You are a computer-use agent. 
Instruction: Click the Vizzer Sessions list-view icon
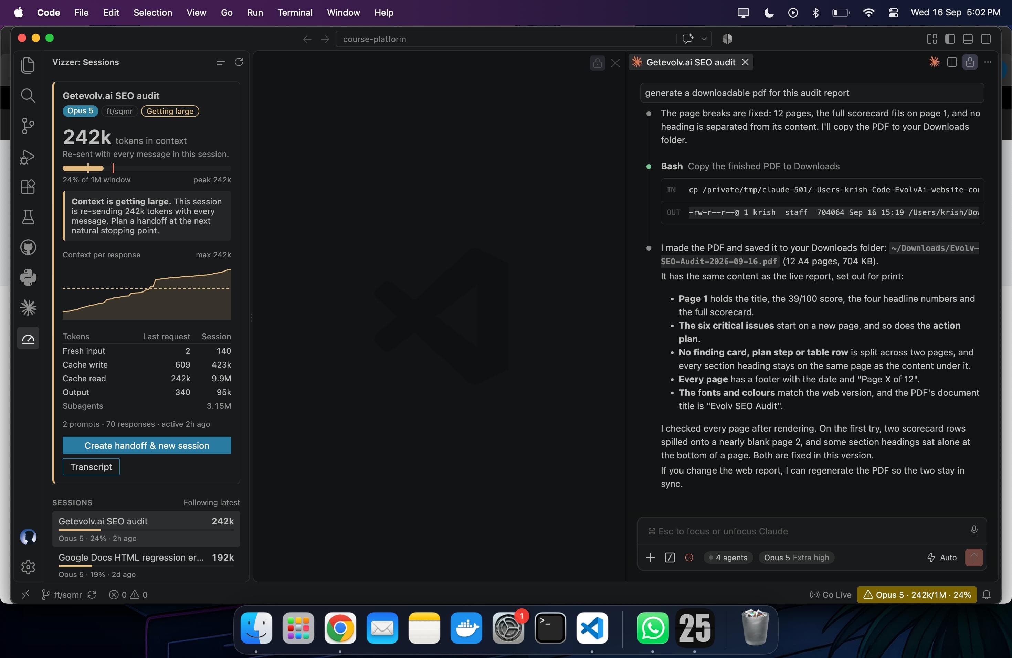tap(221, 62)
